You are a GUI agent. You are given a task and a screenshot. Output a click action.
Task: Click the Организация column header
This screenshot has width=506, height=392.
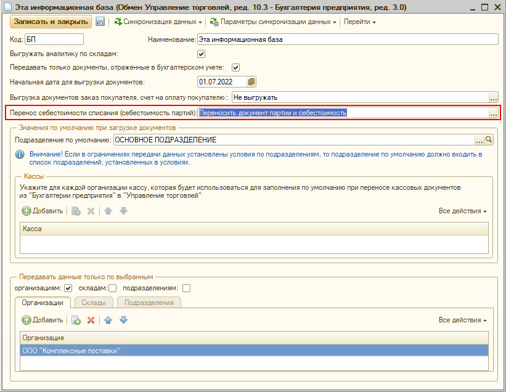[254, 338]
